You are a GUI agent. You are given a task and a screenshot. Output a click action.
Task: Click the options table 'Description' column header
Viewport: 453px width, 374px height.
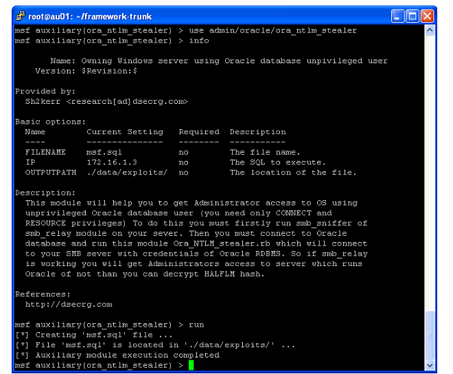coord(257,132)
